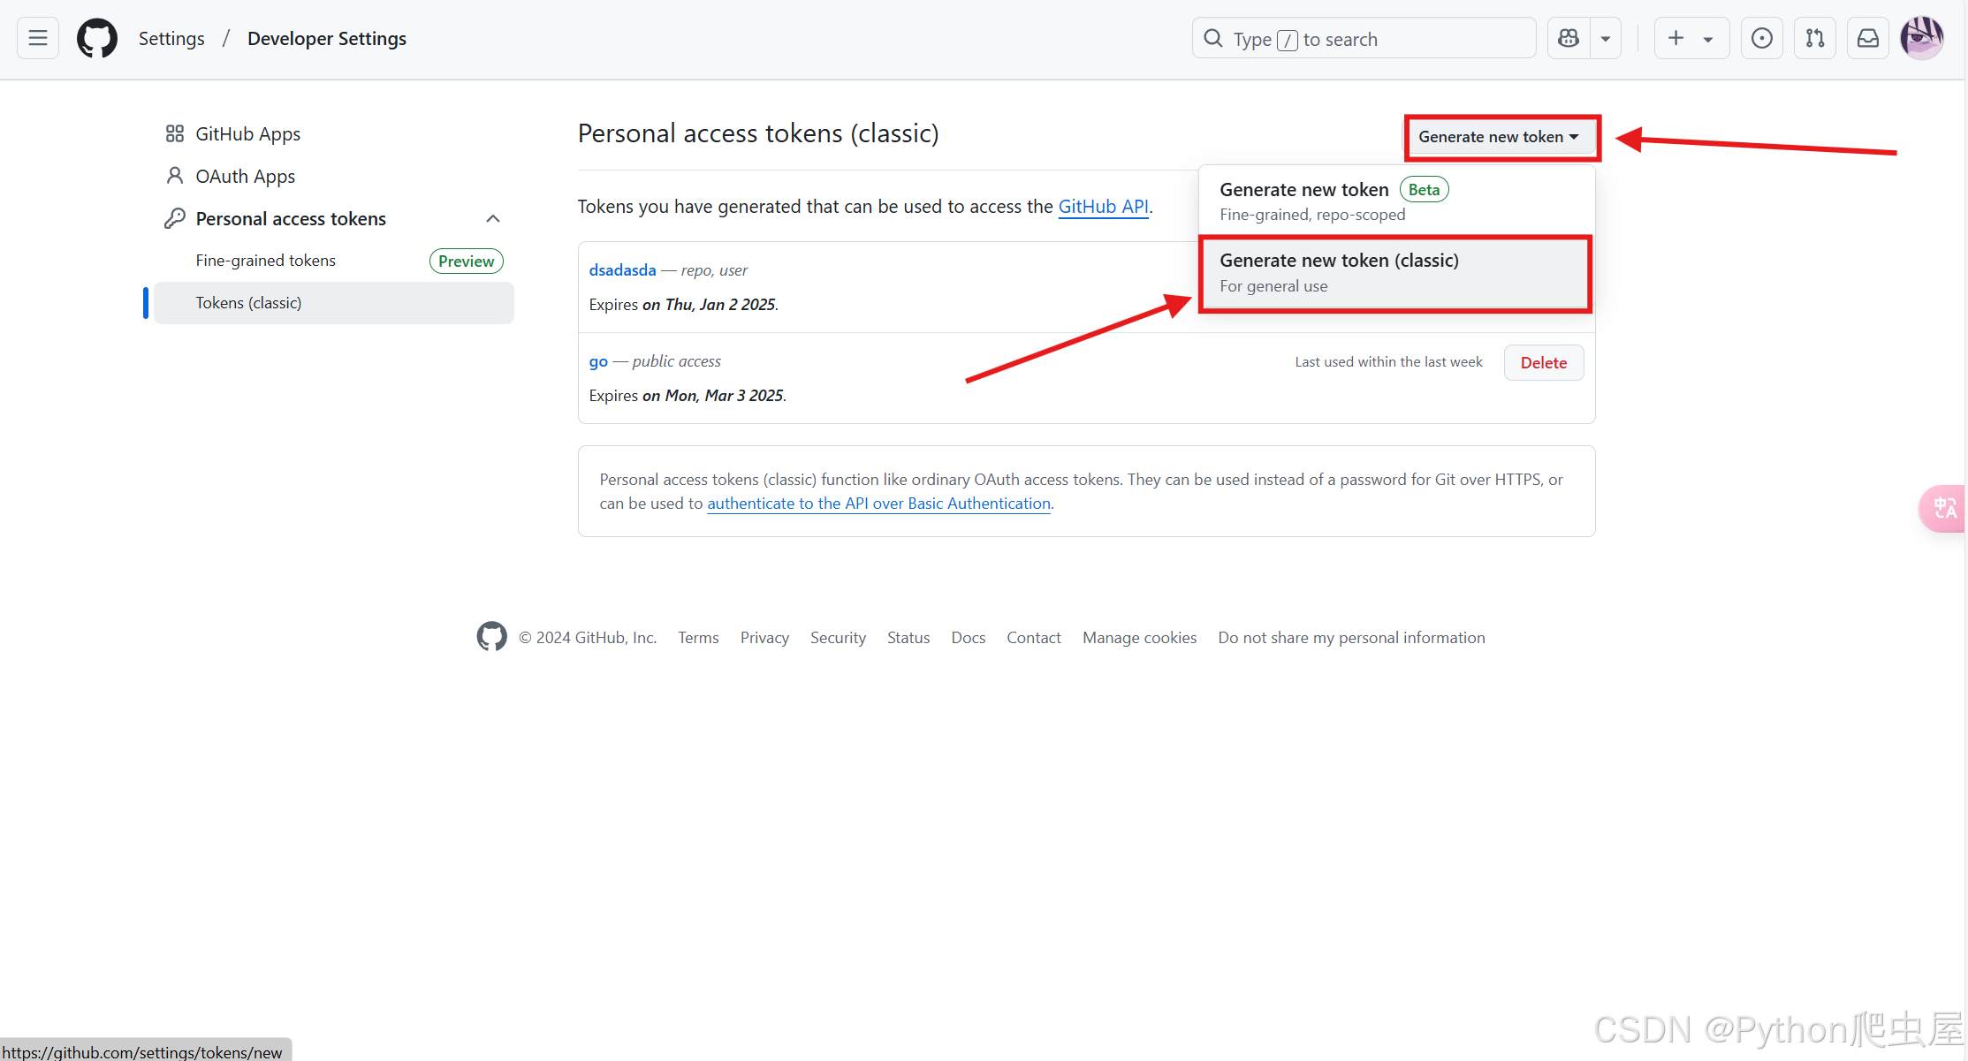Click the search input field
The image size is (1968, 1061).
pyautogui.click(x=1364, y=39)
